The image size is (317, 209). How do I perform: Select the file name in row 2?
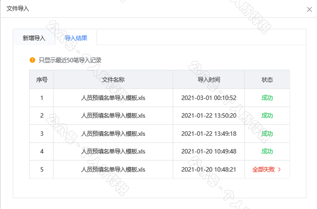tap(113, 115)
